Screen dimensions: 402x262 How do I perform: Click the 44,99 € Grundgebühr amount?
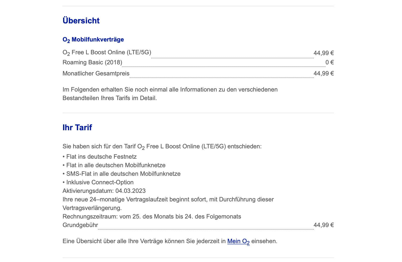pos(324,225)
